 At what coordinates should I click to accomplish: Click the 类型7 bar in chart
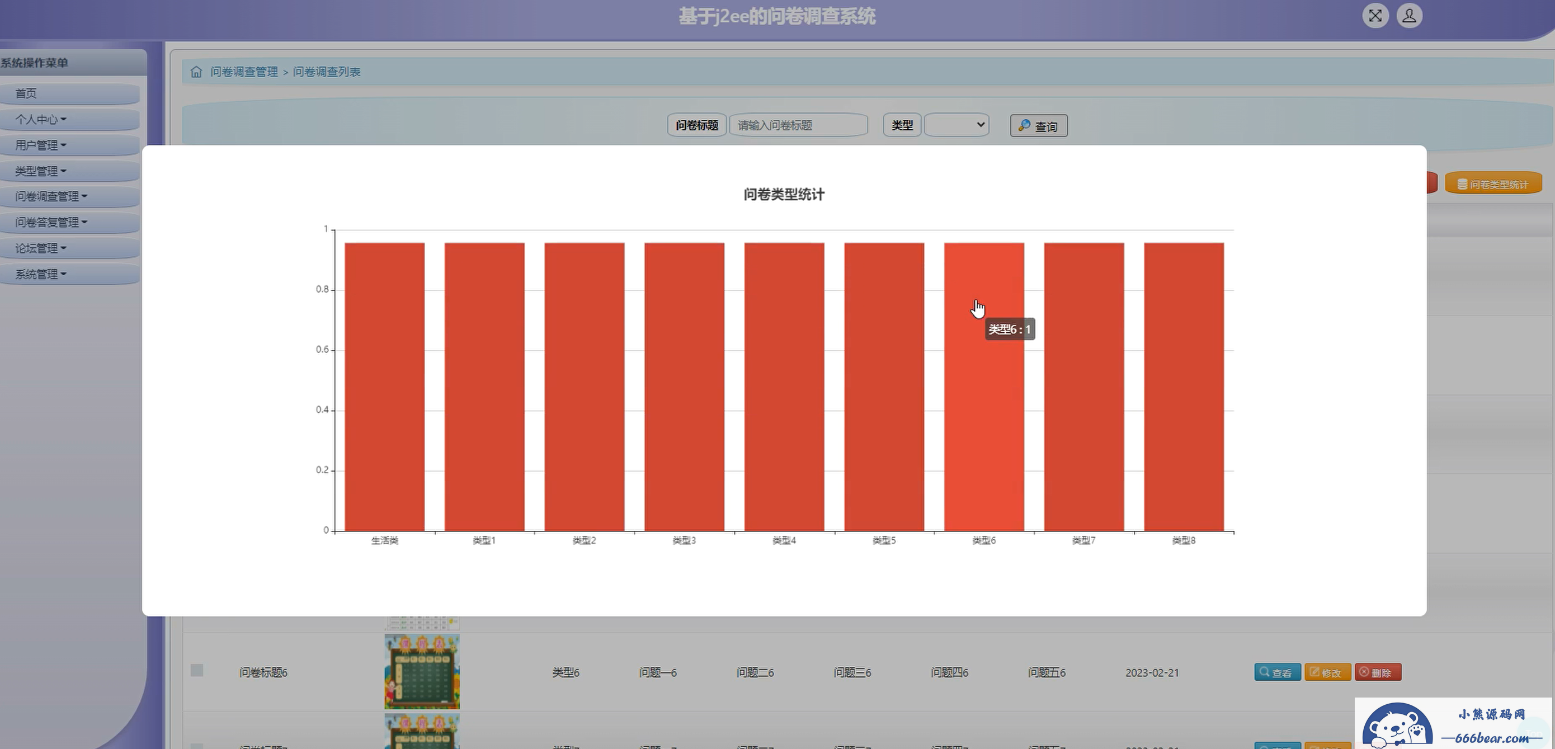(1084, 387)
